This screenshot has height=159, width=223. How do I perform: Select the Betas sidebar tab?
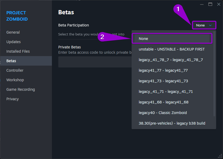(26, 61)
